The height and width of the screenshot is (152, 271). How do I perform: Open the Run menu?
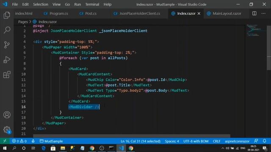[x=77, y=4]
